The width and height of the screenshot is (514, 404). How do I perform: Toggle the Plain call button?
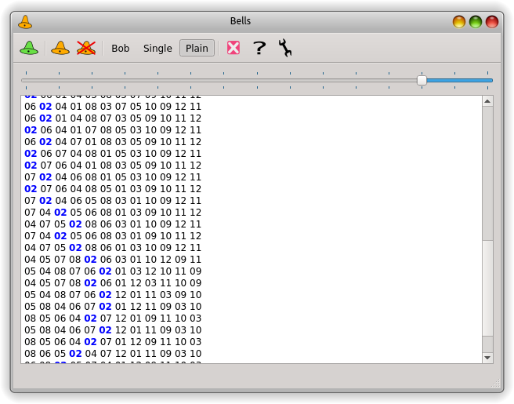tap(197, 48)
